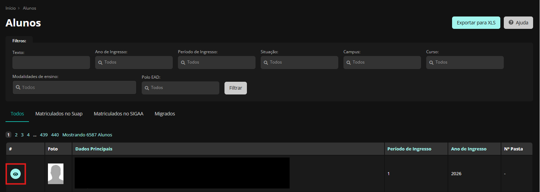Switch to Matriculados no Suap tab
The image size is (540, 192).
pyautogui.click(x=59, y=114)
